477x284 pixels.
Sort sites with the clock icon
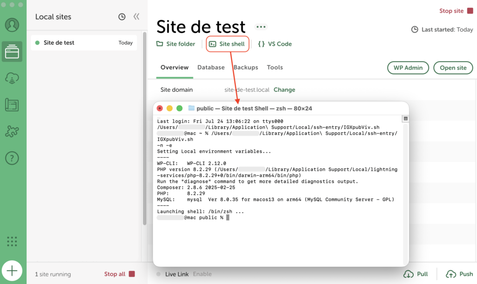[x=122, y=17]
